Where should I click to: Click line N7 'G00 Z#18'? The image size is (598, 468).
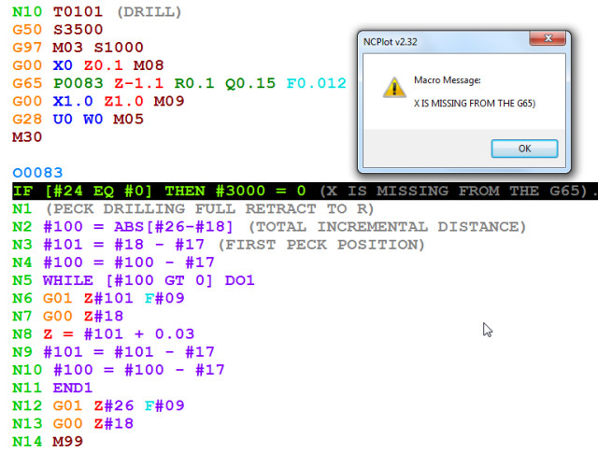[x=68, y=316]
